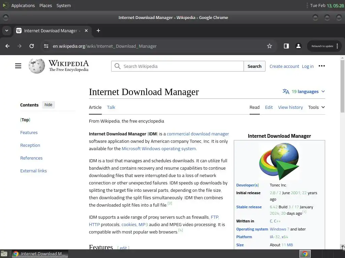
Task: Switch to the Talk tab
Action: tap(111, 107)
